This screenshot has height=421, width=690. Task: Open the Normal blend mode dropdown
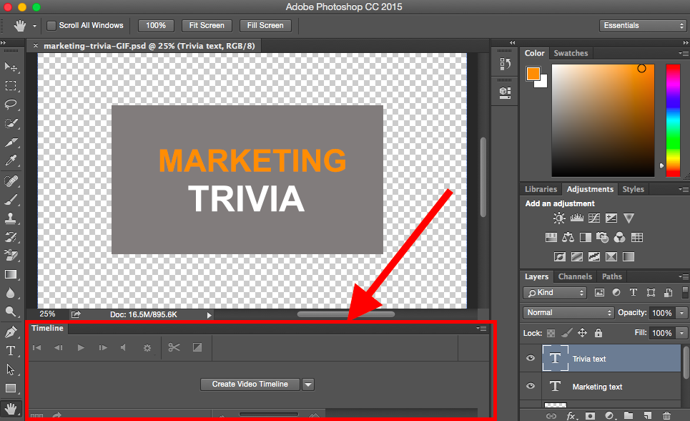569,313
